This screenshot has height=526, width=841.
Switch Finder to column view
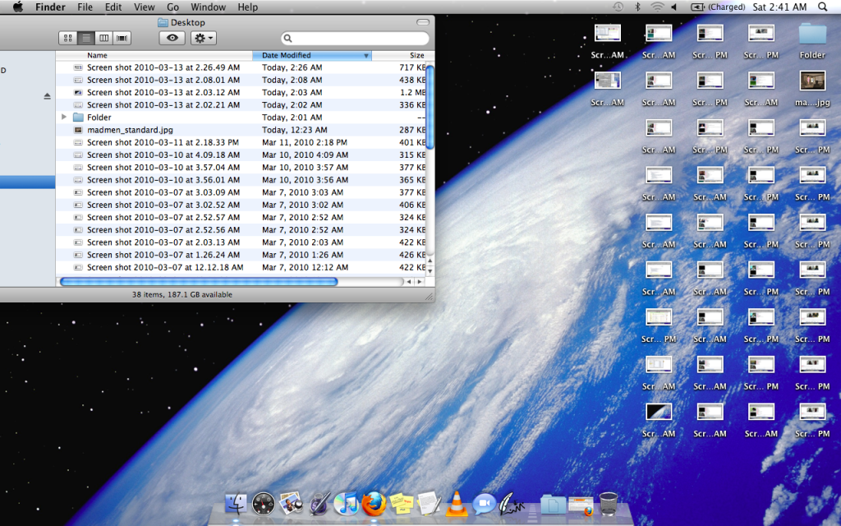pyautogui.click(x=104, y=38)
